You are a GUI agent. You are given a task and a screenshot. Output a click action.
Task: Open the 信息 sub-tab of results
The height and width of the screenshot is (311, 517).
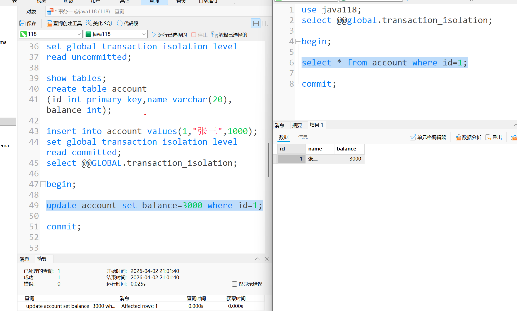point(303,137)
